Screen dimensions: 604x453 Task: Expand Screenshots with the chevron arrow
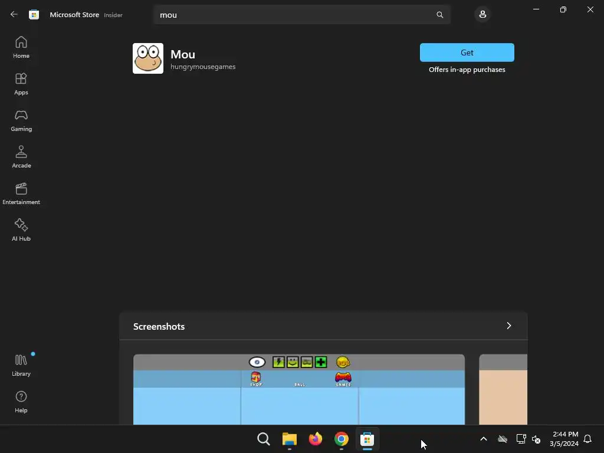click(x=509, y=326)
